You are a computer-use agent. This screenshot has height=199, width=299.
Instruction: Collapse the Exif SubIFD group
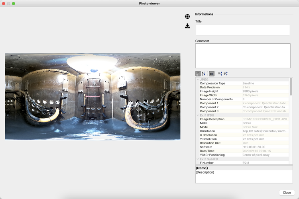coord(198,159)
